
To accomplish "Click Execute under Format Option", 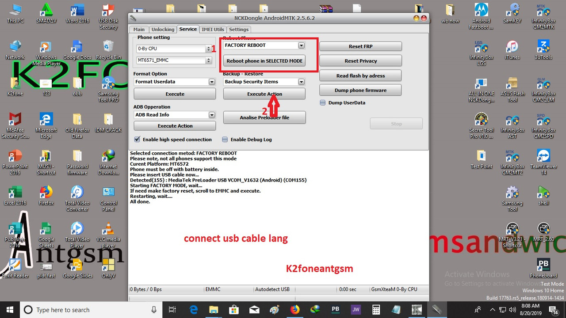I will click(x=175, y=94).
